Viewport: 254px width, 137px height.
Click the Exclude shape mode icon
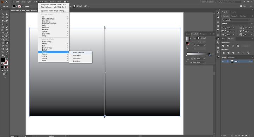[238, 46]
